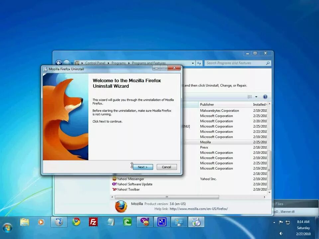319x239 pixels.
Task: Select the Programs breadcrumb in address bar
Action: (118, 63)
